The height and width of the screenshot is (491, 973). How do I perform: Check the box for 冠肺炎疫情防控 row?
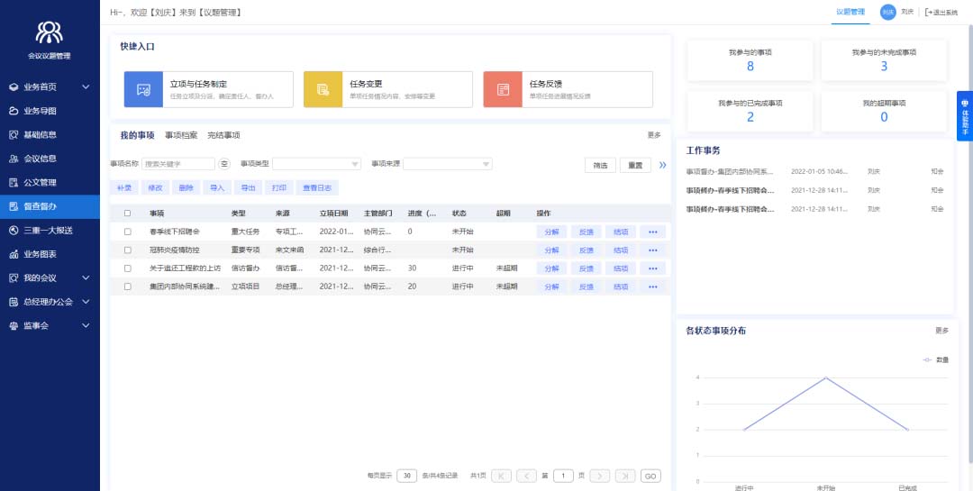tap(128, 250)
